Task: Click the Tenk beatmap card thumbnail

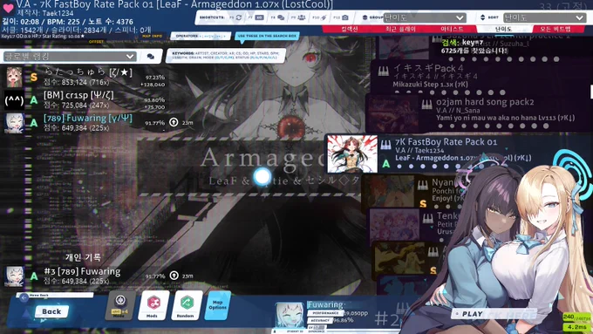Action: click(394, 226)
